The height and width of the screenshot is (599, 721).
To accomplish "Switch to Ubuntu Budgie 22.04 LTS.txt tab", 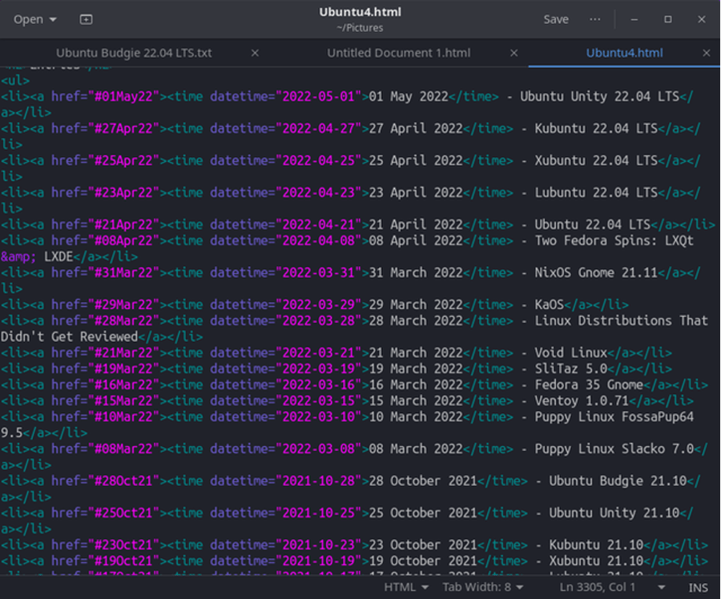I will 134,53.
